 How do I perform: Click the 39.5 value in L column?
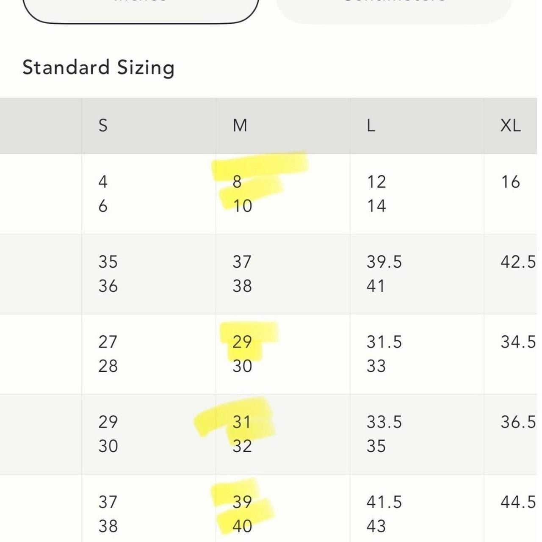click(x=384, y=262)
